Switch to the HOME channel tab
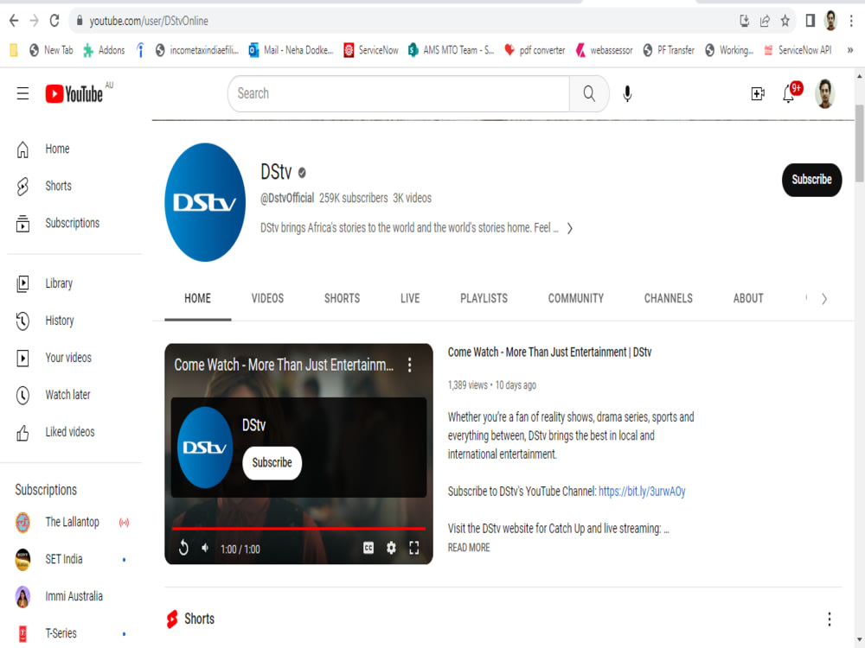The height and width of the screenshot is (648, 865). (x=197, y=299)
